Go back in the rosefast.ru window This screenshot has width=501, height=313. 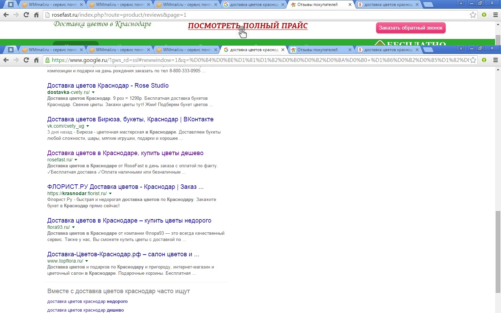click(x=6, y=15)
